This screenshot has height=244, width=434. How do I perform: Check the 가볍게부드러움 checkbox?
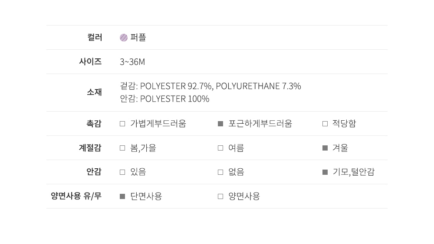point(122,124)
